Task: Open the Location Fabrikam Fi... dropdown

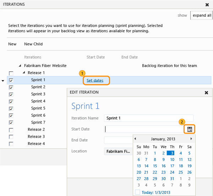Action: pyautogui.click(x=119, y=151)
